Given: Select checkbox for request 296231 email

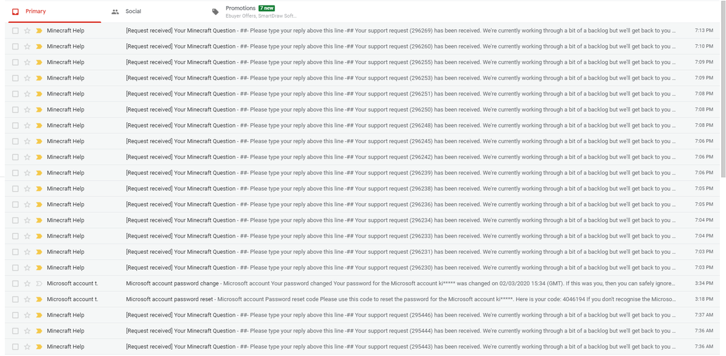Looking at the screenshot, I should [x=15, y=252].
